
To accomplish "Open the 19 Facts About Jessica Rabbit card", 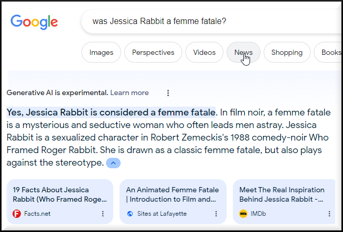I will (x=58, y=194).
